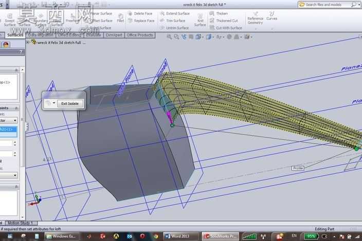
Task: Open Word 2013 from the taskbar
Action: click(x=181, y=236)
